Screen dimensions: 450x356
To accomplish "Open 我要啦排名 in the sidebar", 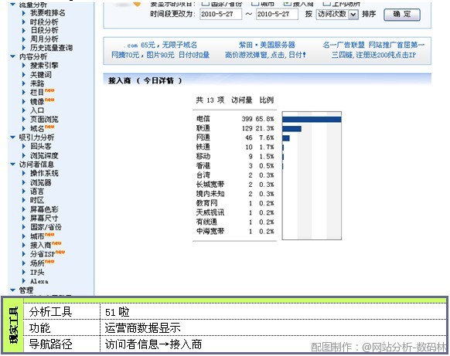I will [x=48, y=13].
